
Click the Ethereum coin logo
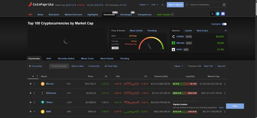point(43,93)
